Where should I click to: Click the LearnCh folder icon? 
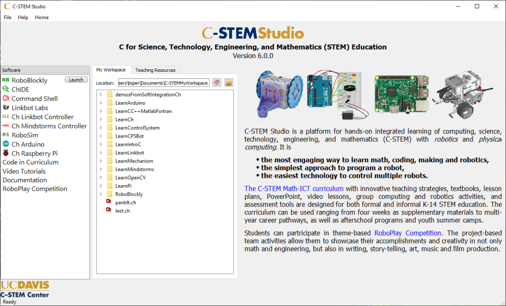click(x=110, y=119)
